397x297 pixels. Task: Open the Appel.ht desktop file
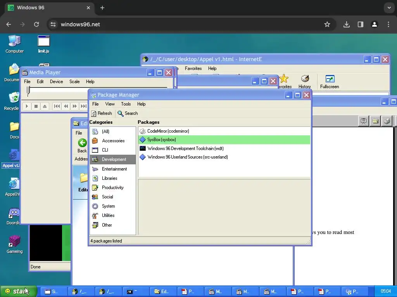click(x=12, y=187)
